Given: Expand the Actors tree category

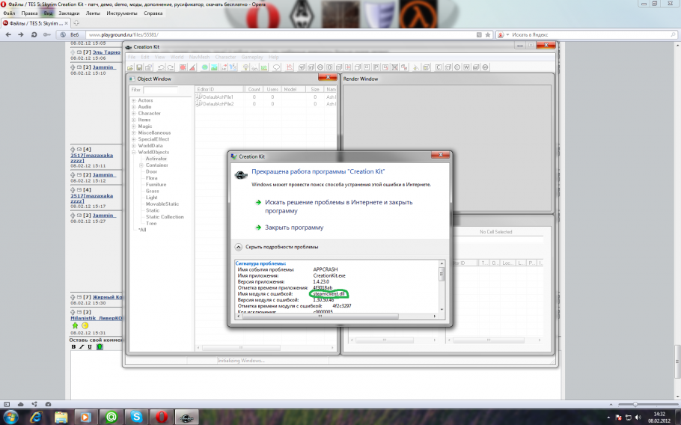Looking at the screenshot, I should 134,100.
